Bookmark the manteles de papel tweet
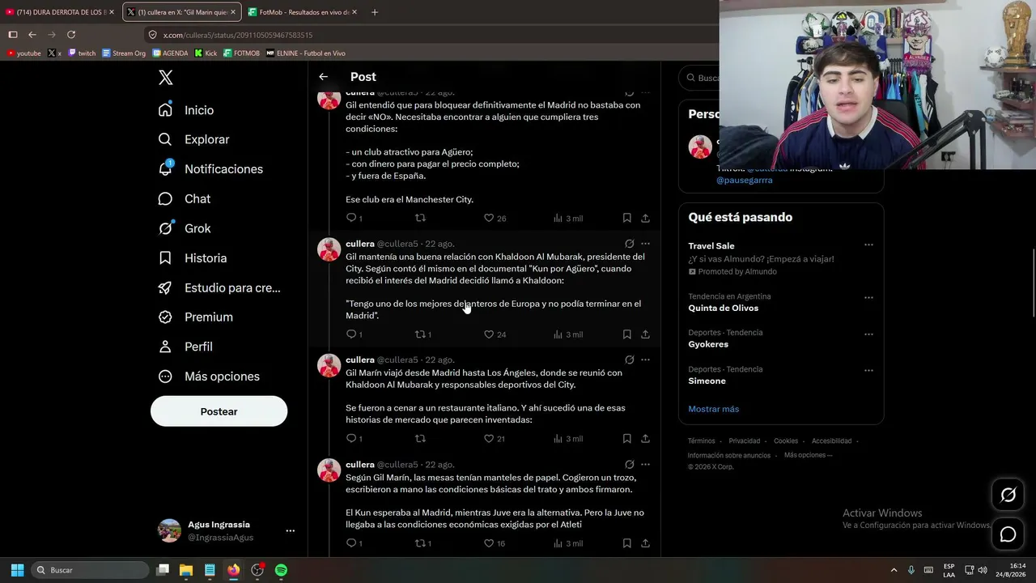Screen dimensions: 1036x583 [x=626, y=543]
